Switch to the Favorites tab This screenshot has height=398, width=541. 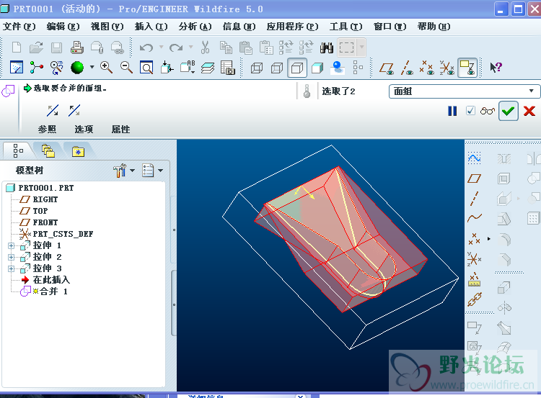(79, 151)
